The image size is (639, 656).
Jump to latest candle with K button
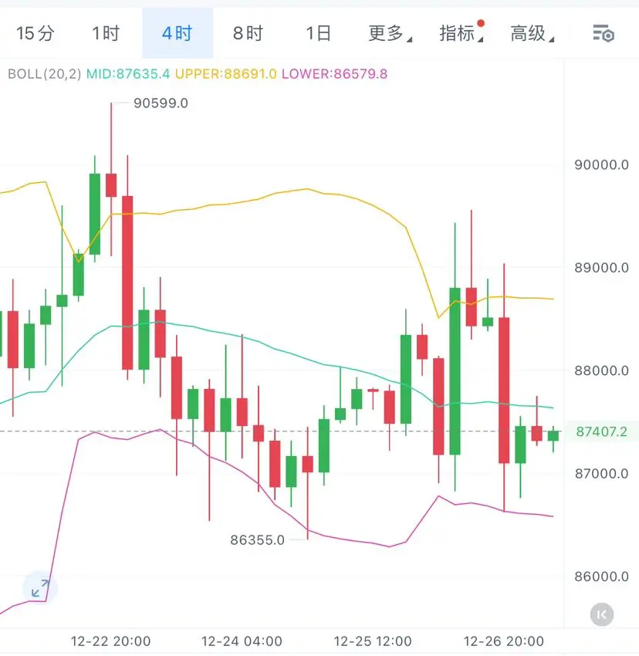(x=602, y=614)
